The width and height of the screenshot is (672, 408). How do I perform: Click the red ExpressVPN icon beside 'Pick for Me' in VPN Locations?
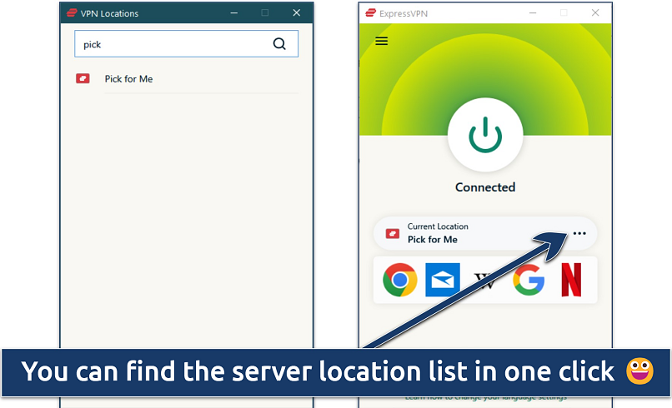[x=83, y=79]
